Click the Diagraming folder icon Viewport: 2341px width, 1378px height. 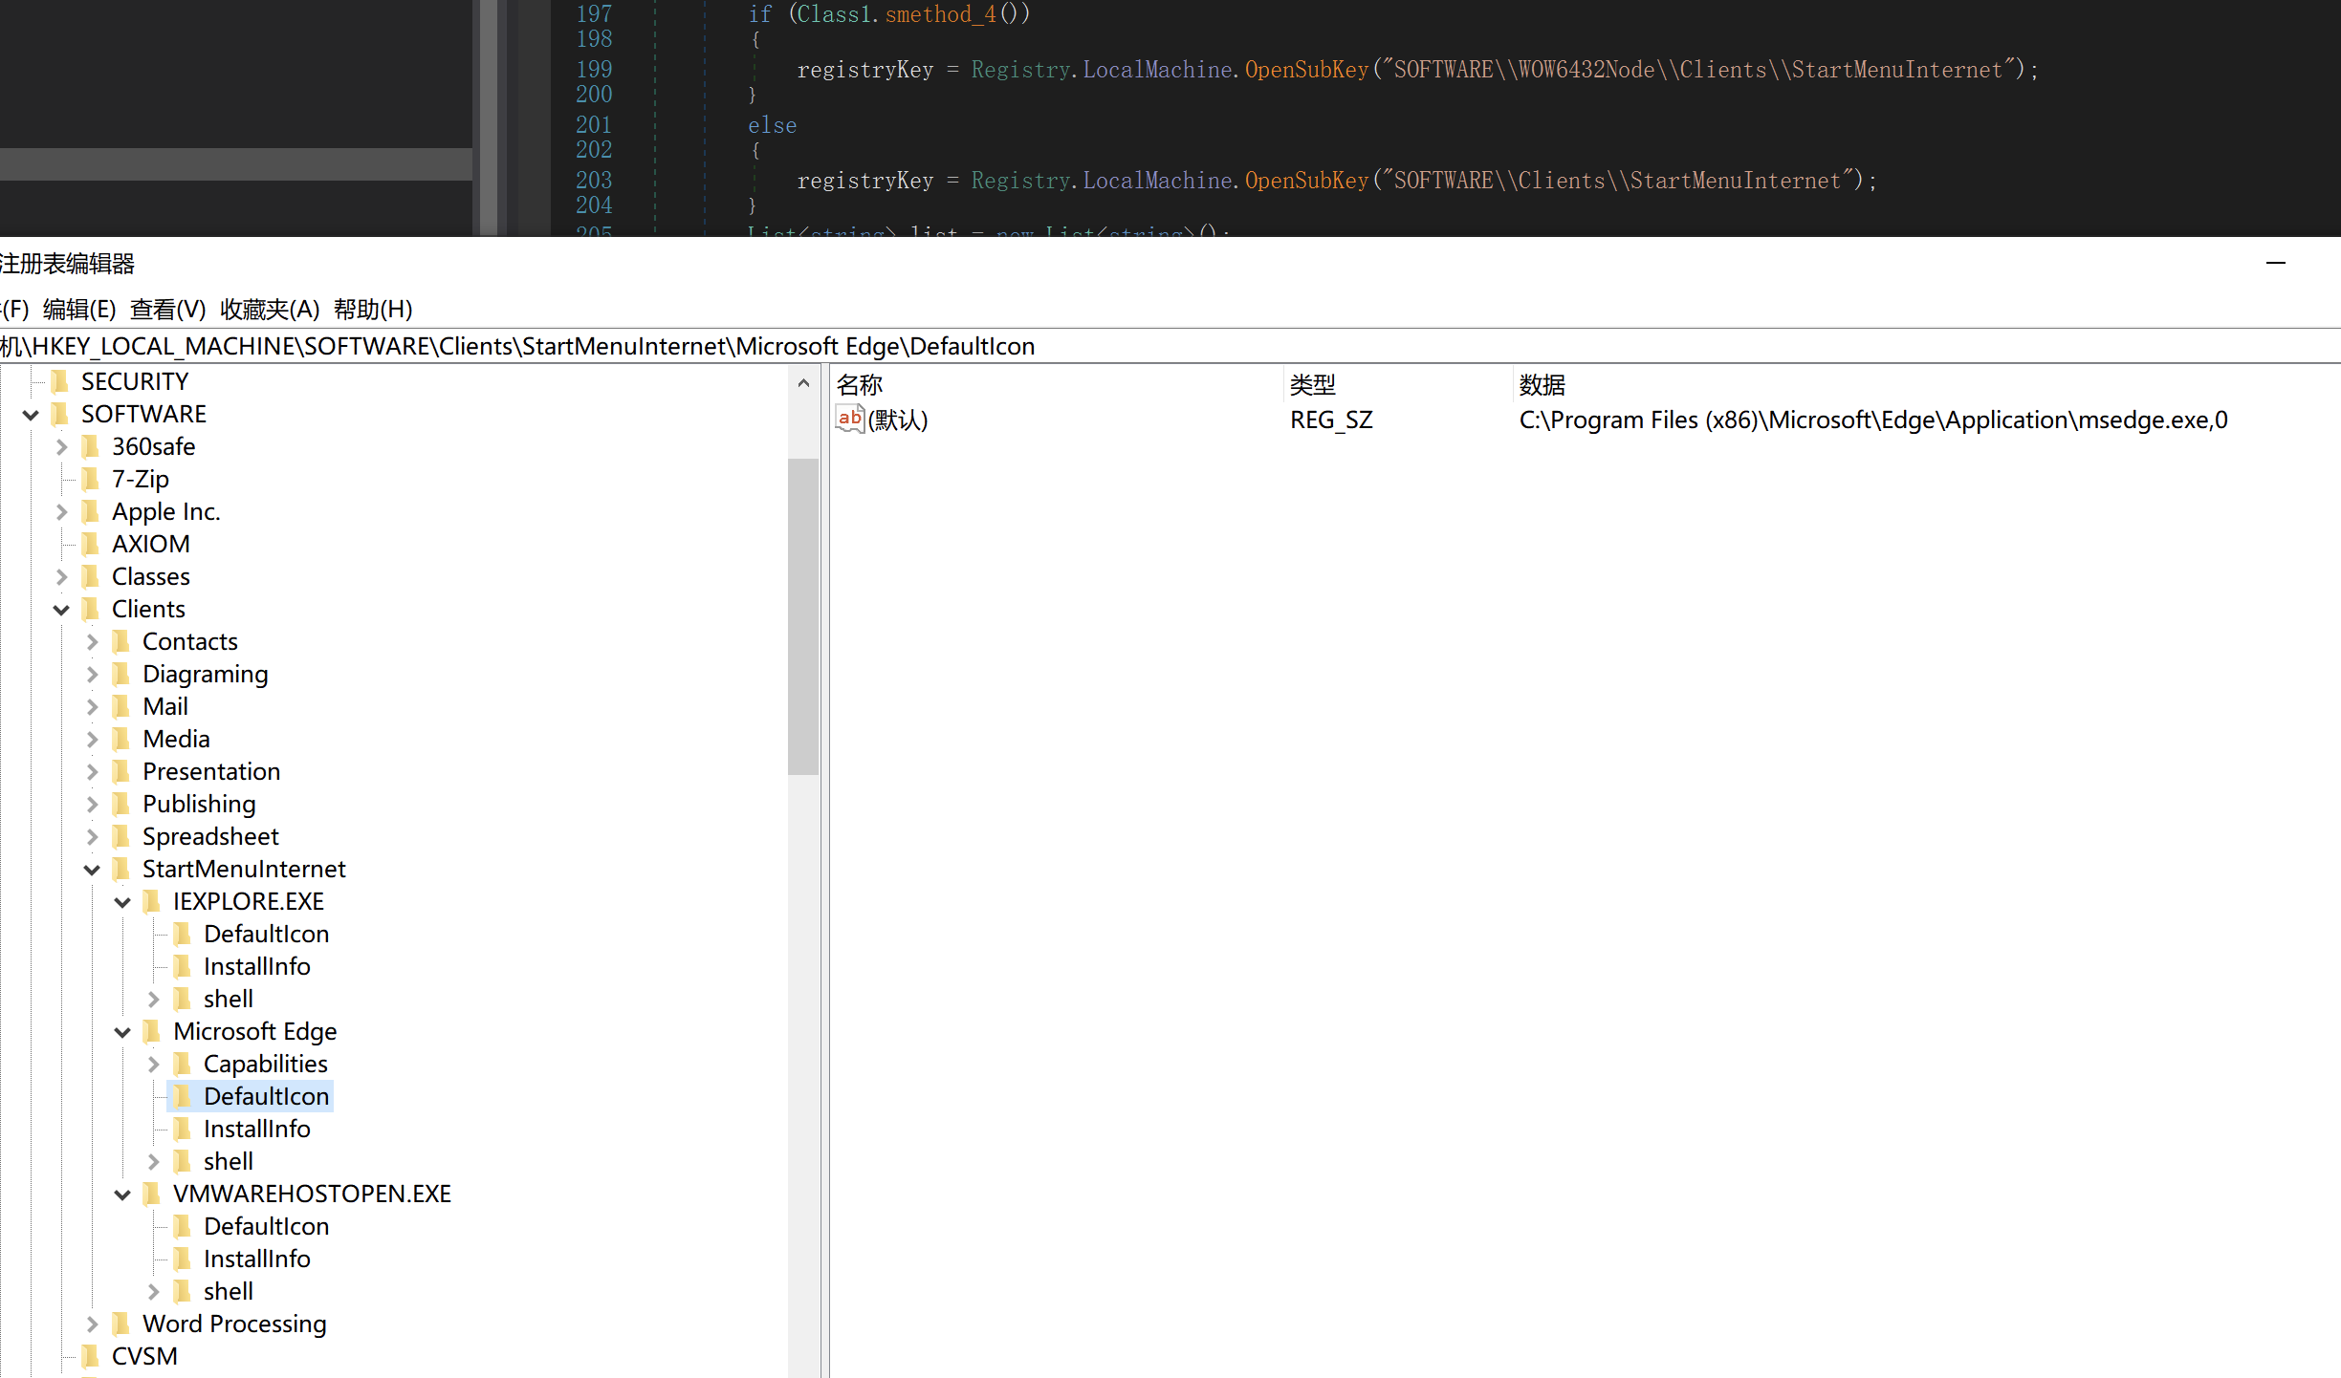[x=121, y=674]
